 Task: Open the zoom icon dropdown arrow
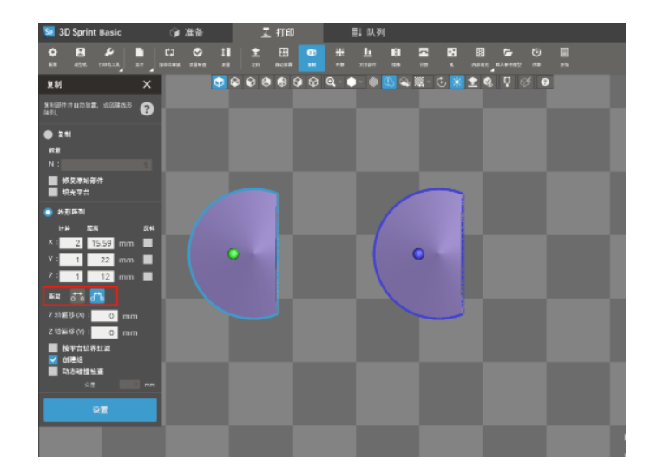tap(340, 82)
